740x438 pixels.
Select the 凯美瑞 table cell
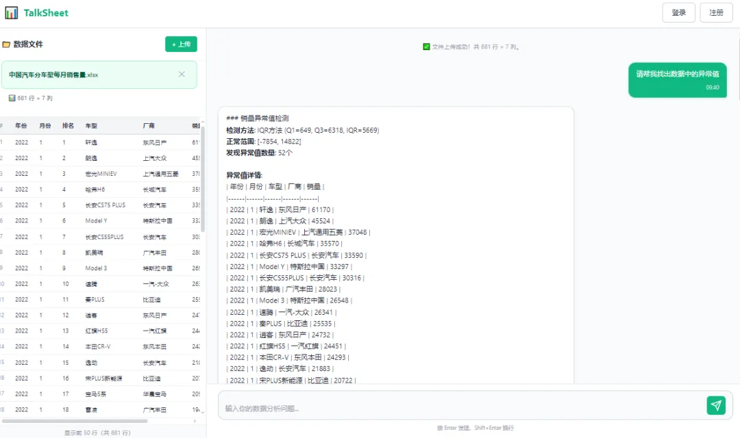click(x=94, y=253)
